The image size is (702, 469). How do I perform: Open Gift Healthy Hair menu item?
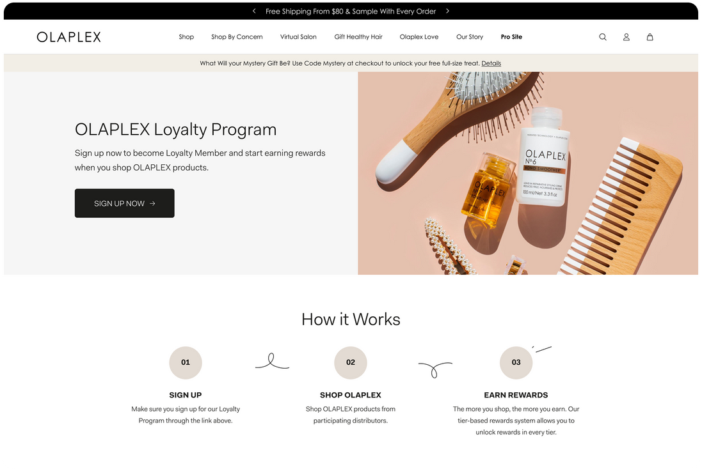tap(358, 37)
